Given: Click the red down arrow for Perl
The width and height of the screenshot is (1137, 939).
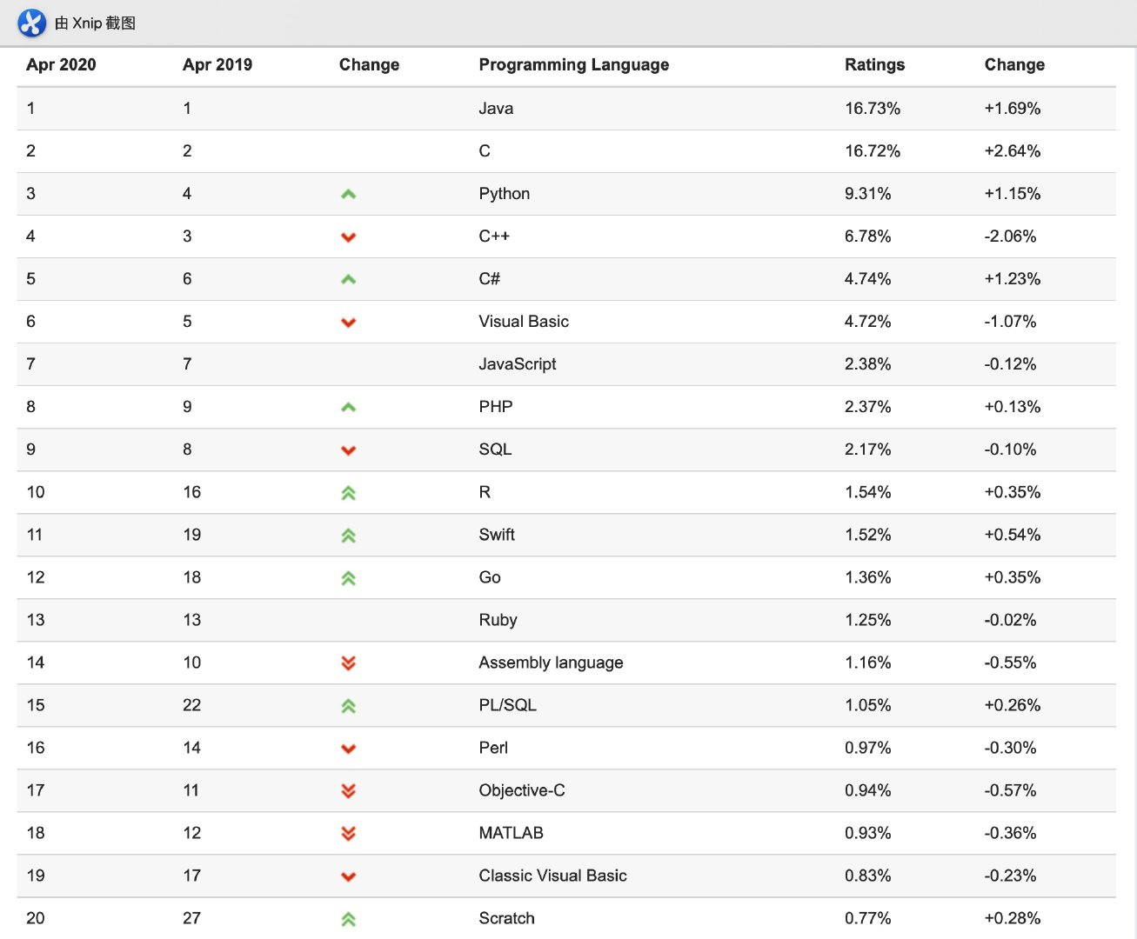Looking at the screenshot, I should pyautogui.click(x=348, y=749).
